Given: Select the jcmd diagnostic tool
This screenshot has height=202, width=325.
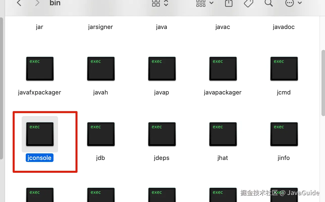Looking at the screenshot, I should coord(284,69).
